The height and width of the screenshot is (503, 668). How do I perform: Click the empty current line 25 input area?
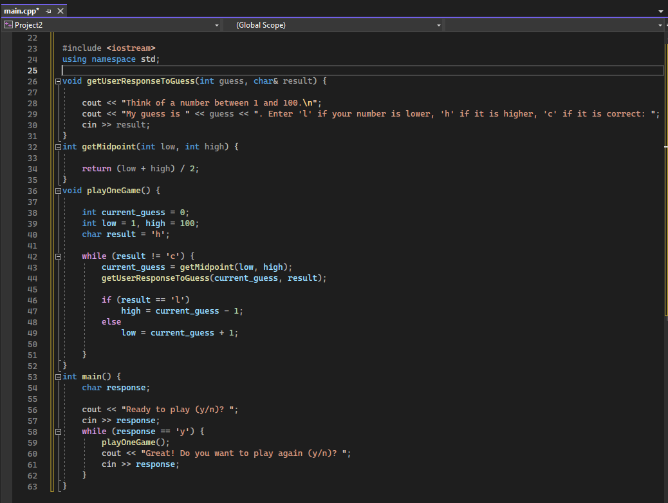(362, 70)
